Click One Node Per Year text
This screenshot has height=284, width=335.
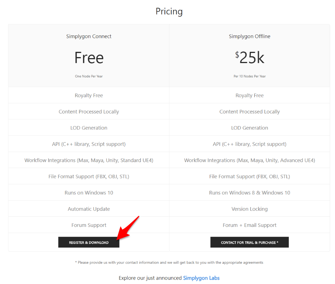[x=89, y=76]
